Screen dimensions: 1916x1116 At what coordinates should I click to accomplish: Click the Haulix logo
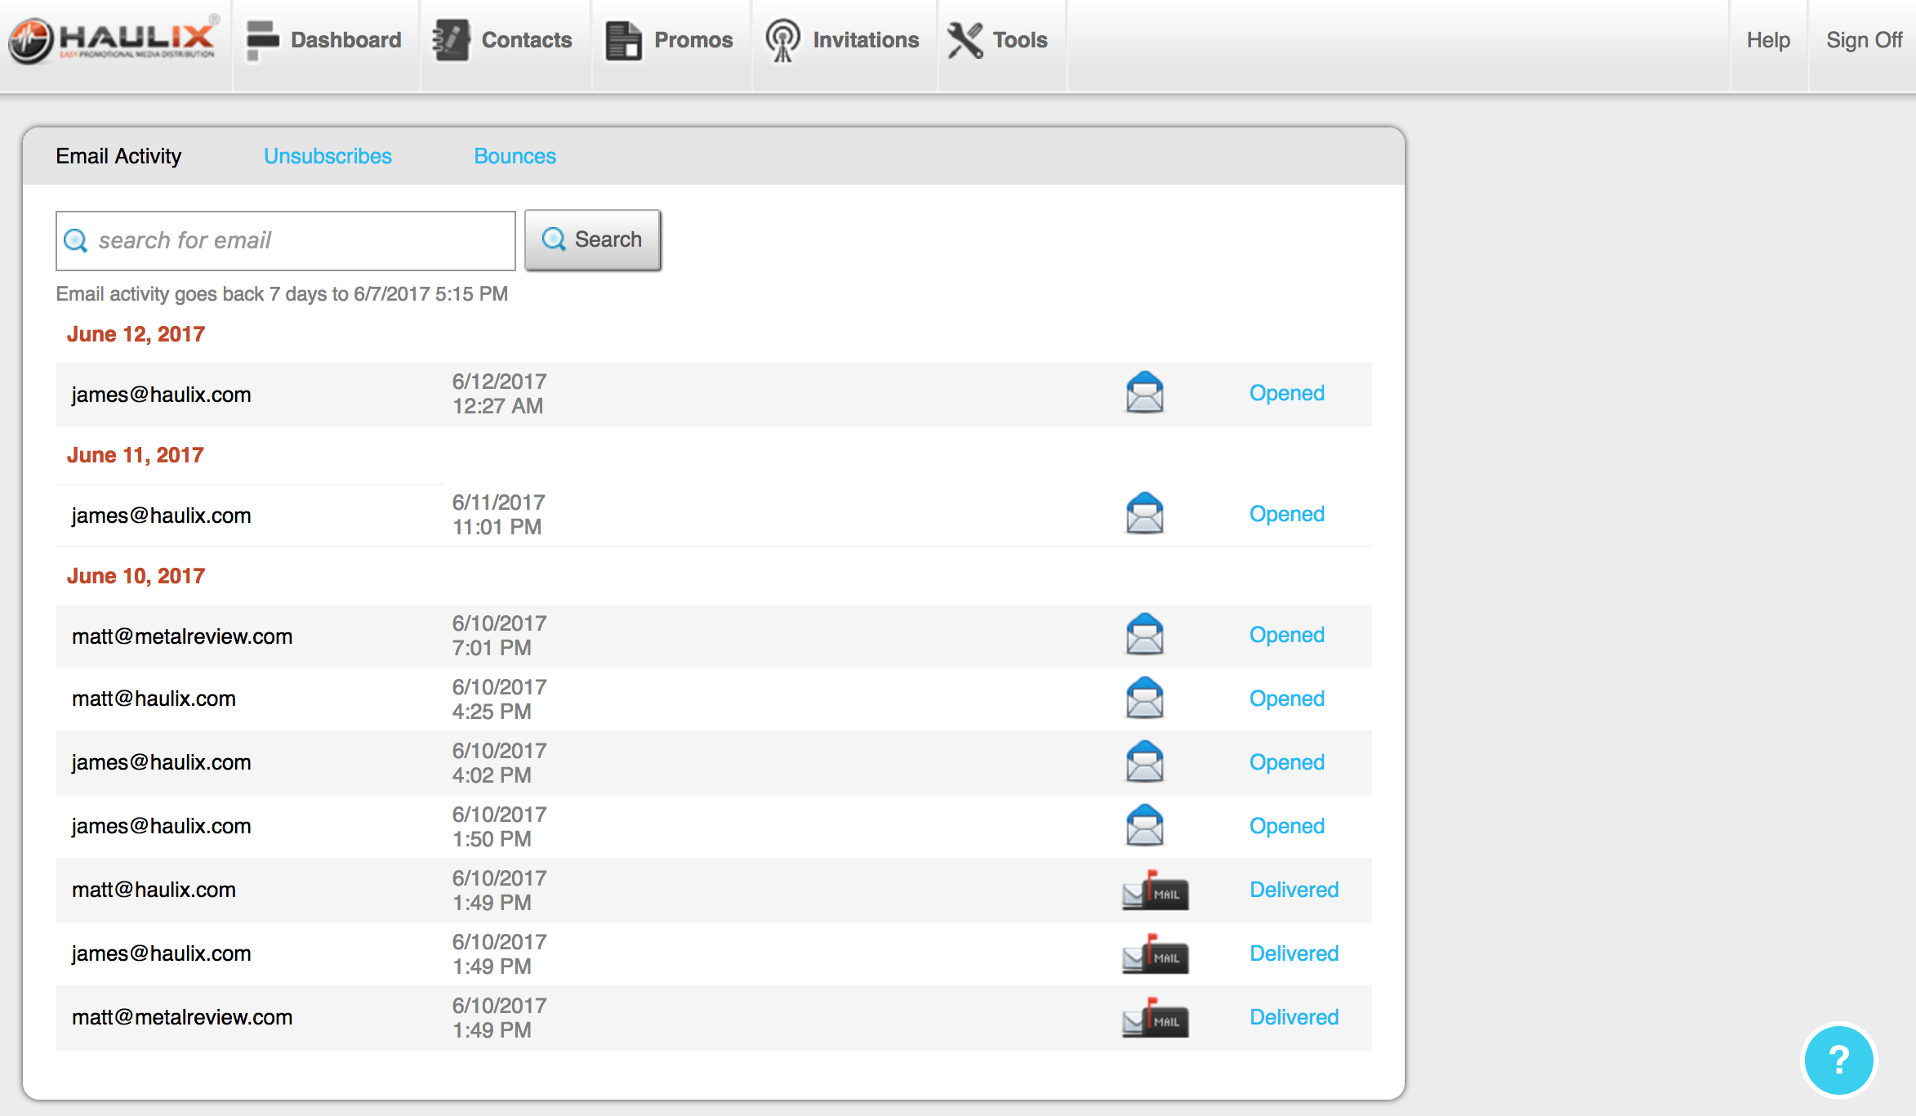click(114, 39)
